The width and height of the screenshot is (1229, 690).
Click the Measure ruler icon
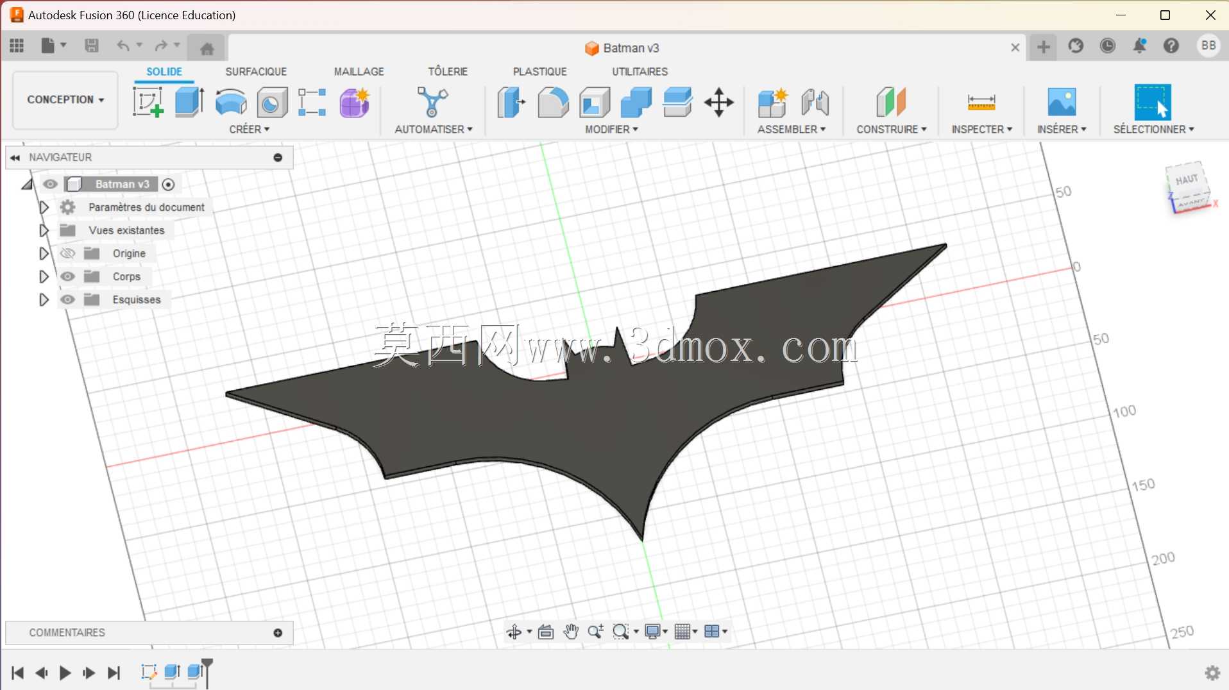(981, 103)
